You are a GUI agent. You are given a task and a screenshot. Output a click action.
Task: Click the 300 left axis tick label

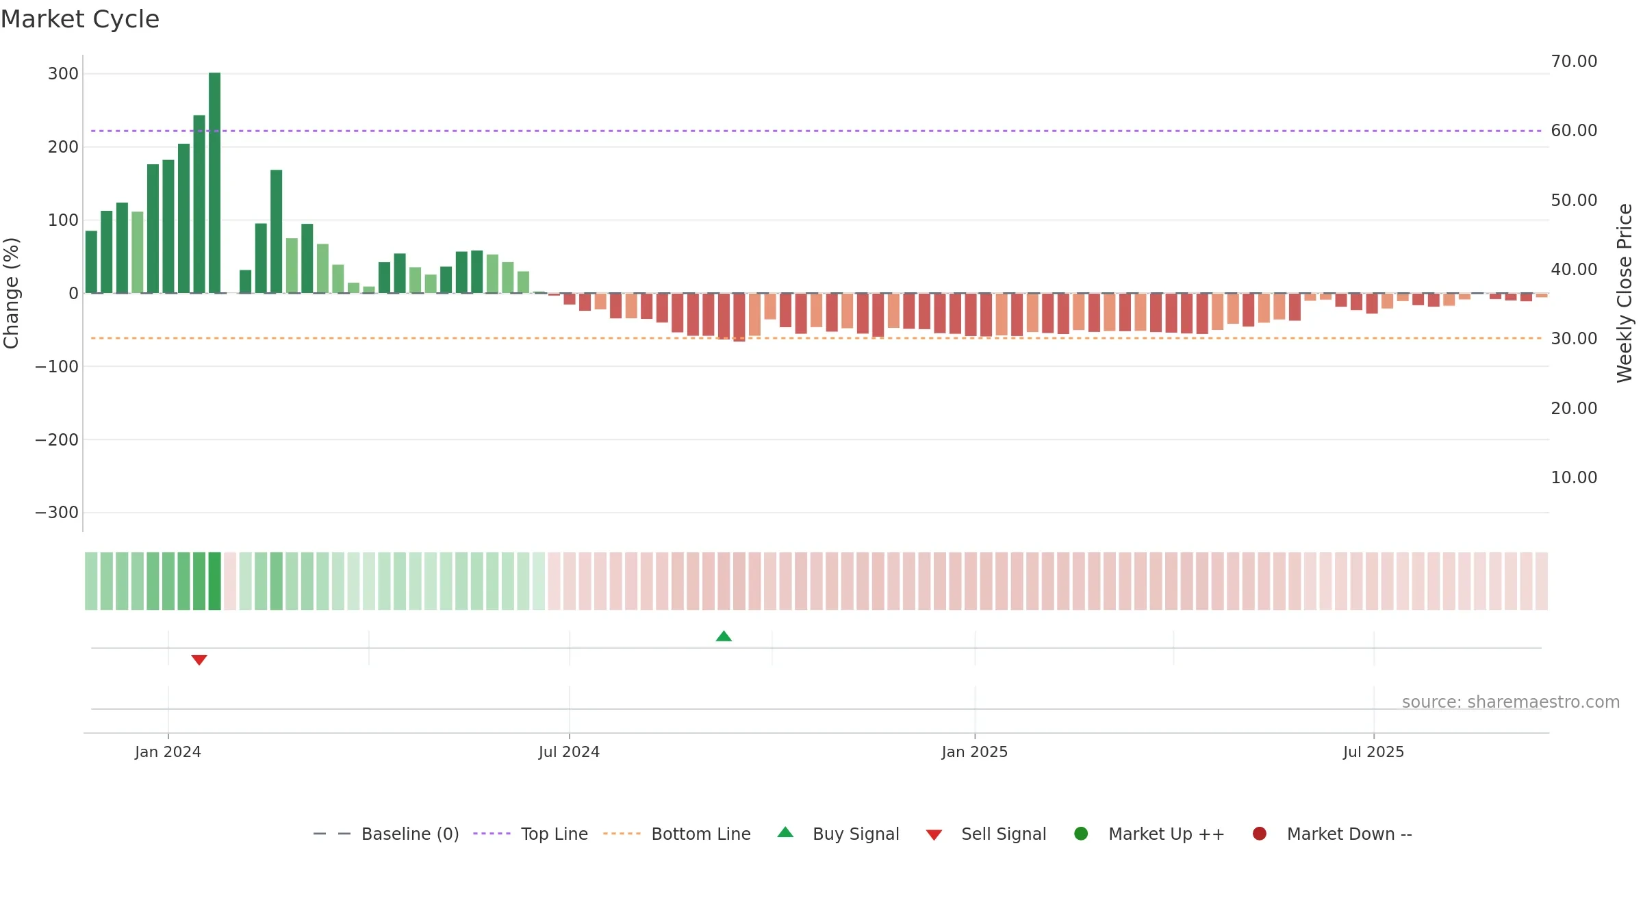point(63,74)
